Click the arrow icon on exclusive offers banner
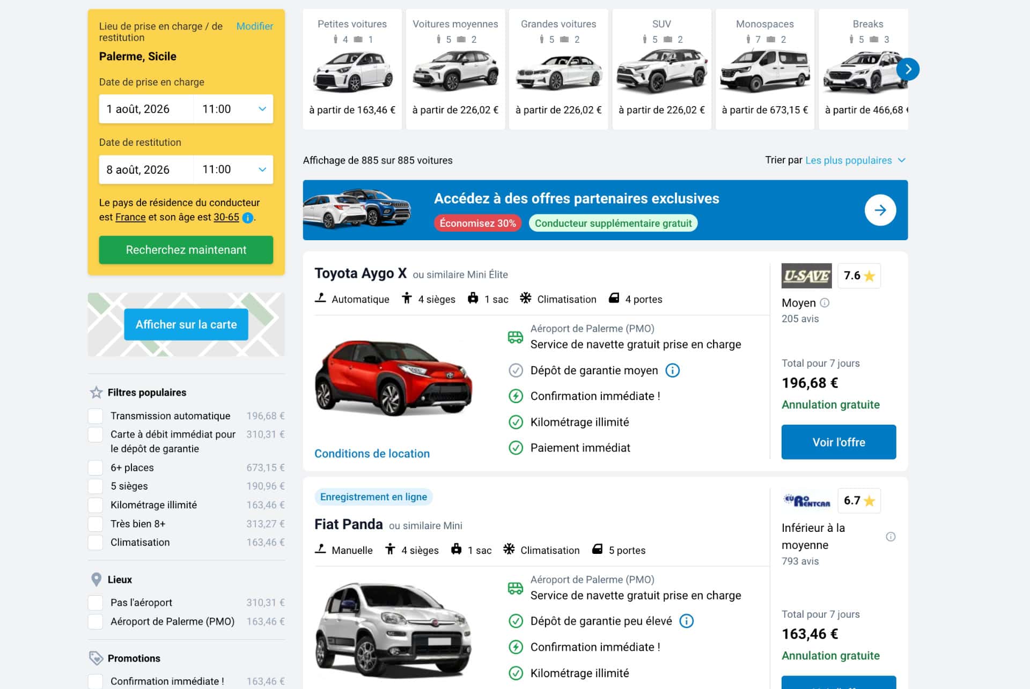 click(x=880, y=210)
